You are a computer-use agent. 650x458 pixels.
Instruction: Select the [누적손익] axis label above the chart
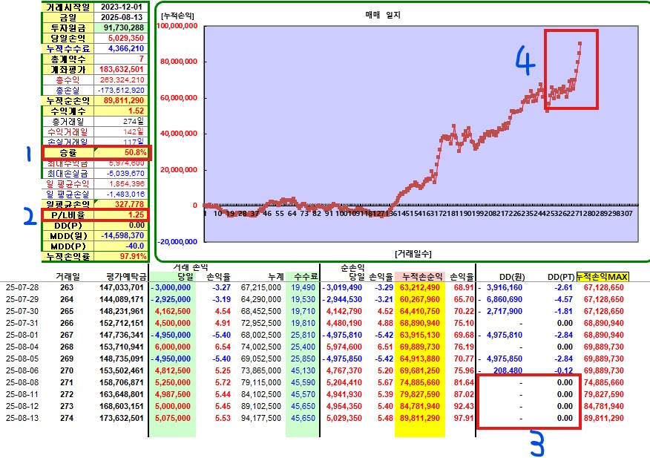(x=177, y=16)
